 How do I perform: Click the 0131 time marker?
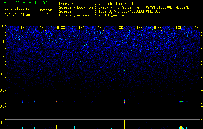point(22,27)
